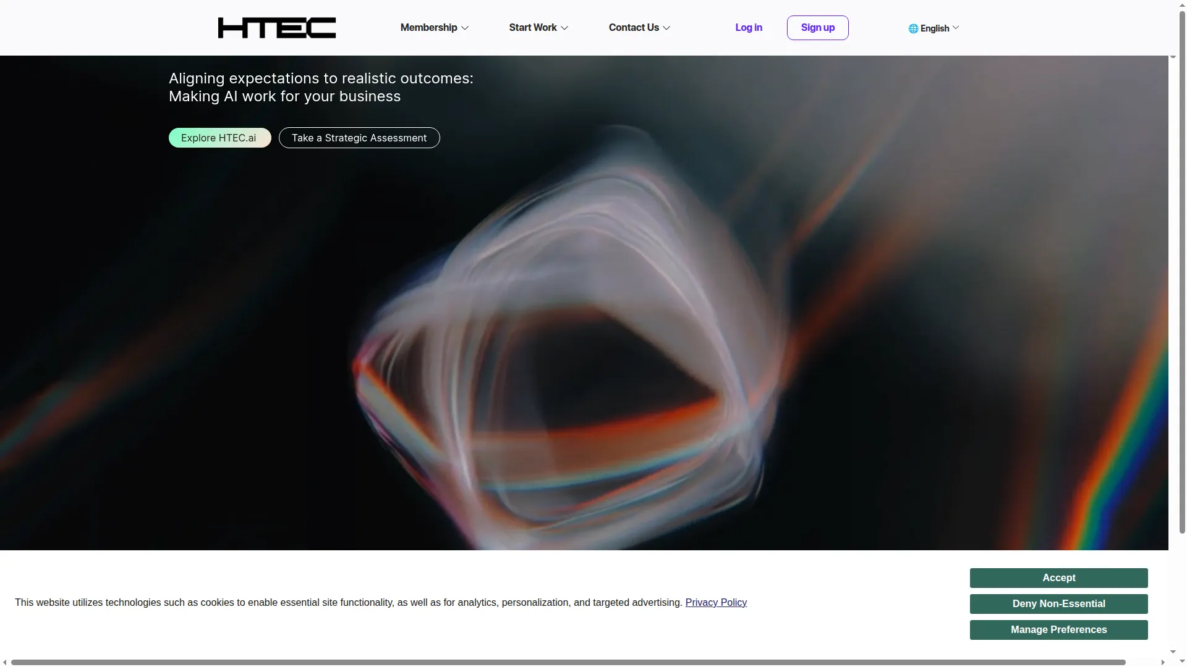This screenshot has height=667, width=1187.
Task: Open the Membership menu
Action: [x=435, y=28]
